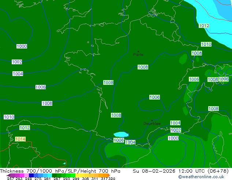Image resolution: width=232 pixels, height=180 pixels.
Task: Click the Thickness 700/1000 hPa/SLP/Height title
Action: (60, 171)
